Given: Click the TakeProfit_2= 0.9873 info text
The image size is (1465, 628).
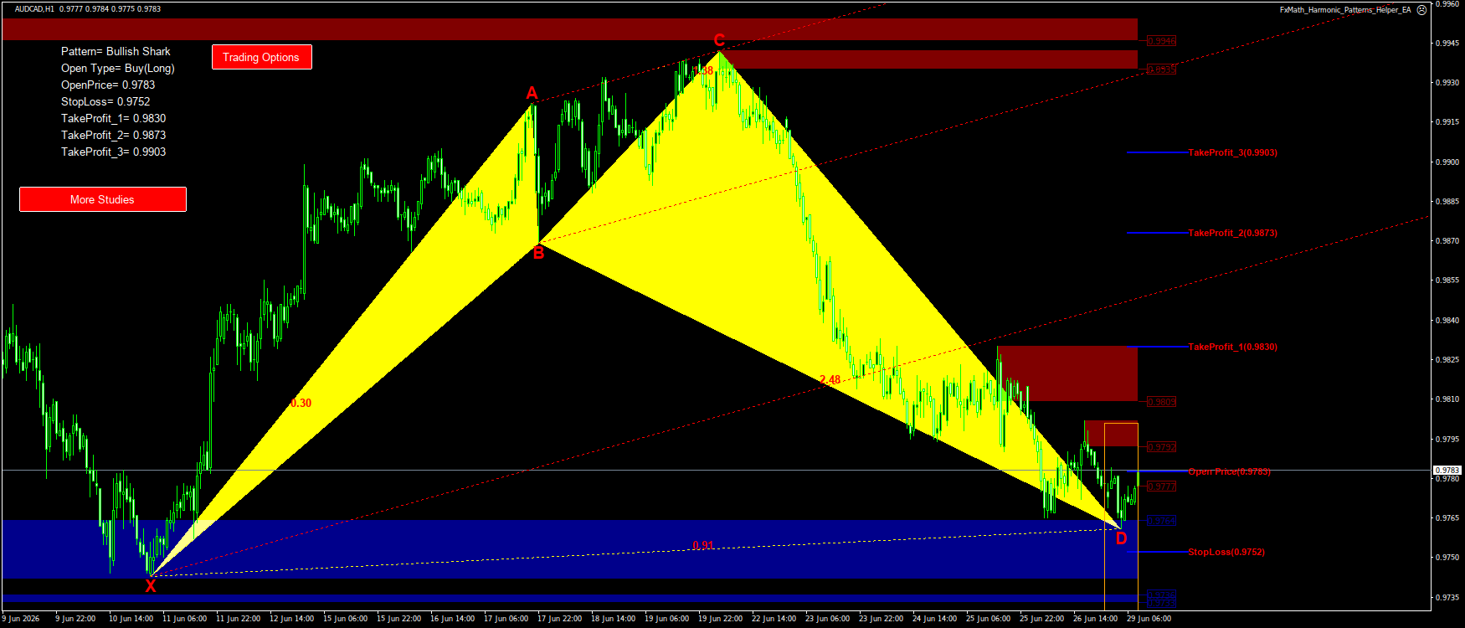Looking at the screenshot, I should click(x=113, y=135).
